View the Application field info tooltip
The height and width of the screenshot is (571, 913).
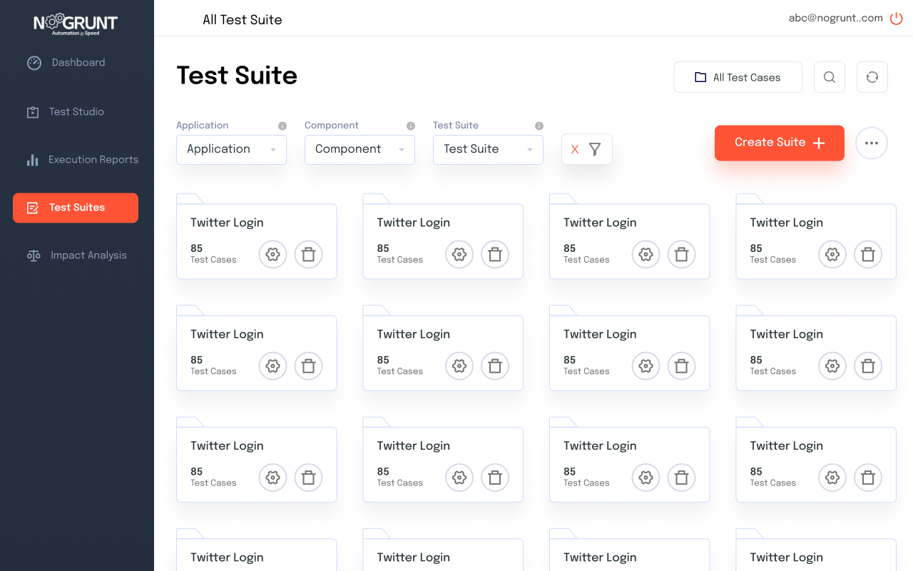tap(281, 125)
